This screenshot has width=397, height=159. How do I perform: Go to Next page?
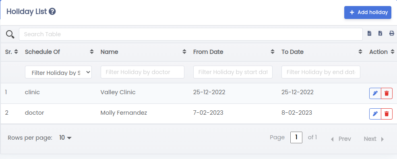pos(374,139)
